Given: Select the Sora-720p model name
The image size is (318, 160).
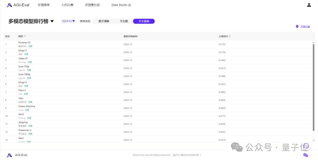Looking at the screenshot, I should coord(24,67).
